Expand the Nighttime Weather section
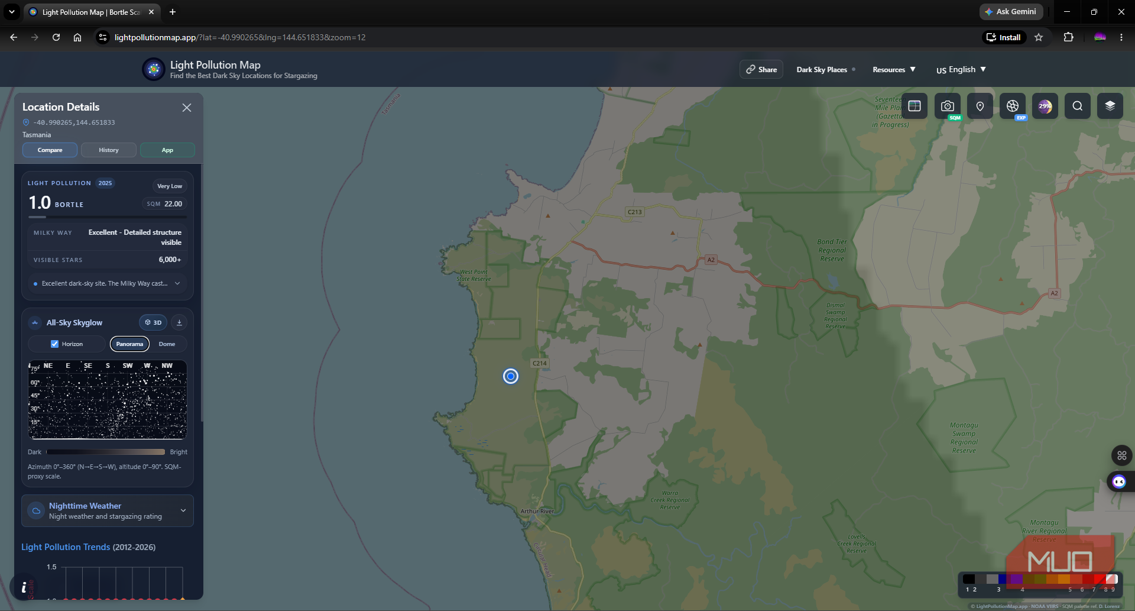This screenshot has height=611, width=1135. pos(108,510)
